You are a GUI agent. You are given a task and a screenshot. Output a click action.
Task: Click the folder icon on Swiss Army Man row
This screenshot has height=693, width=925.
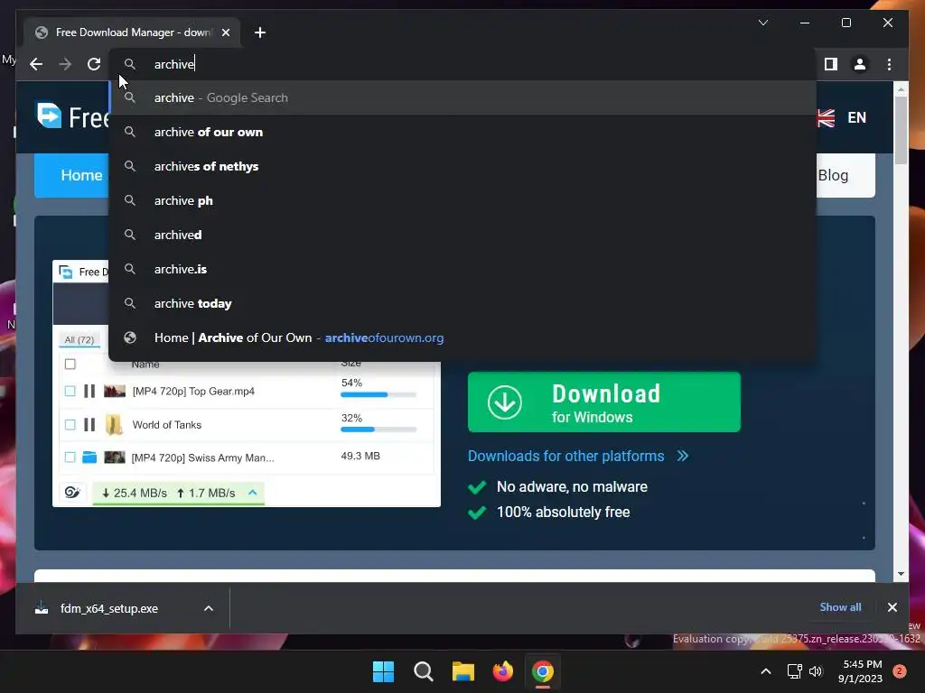click(x=89, y=457)
